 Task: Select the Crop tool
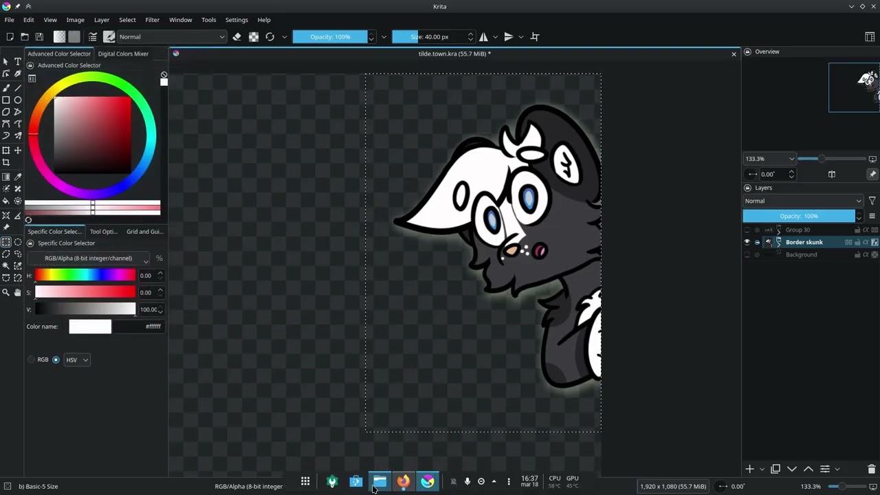[x=6, y=162]
